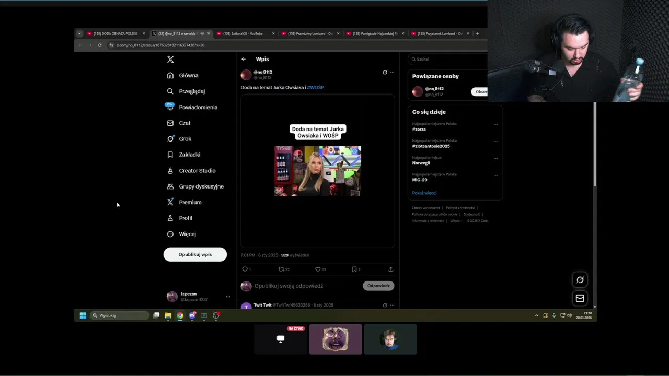Open File Explorer from the taskbar

168,315
